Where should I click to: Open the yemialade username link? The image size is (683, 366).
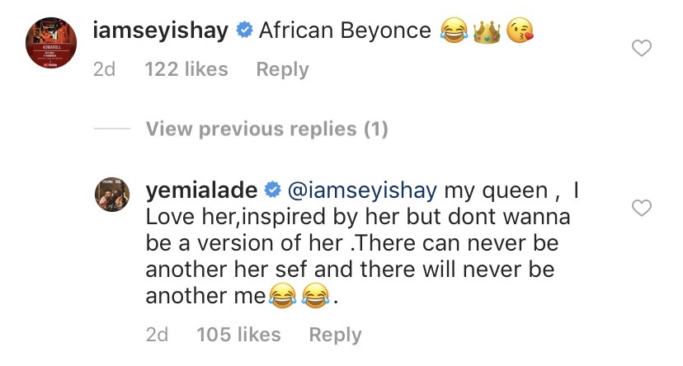[200, 191]
